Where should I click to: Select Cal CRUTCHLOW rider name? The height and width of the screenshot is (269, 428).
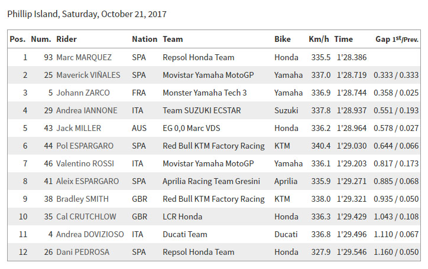[86, 216]
